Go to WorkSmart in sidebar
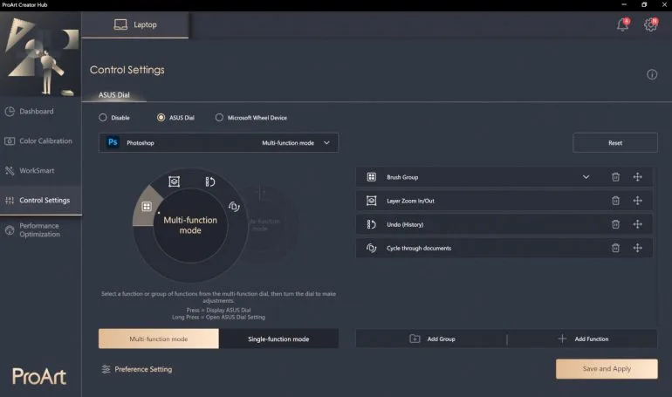The image size is (672, 397). click(x=41, y=170)
